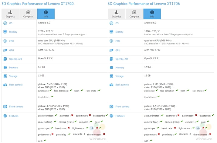The image size is (217, 143).
Task: Click the OS icon in XT1700 table
Action: point(5,23)
